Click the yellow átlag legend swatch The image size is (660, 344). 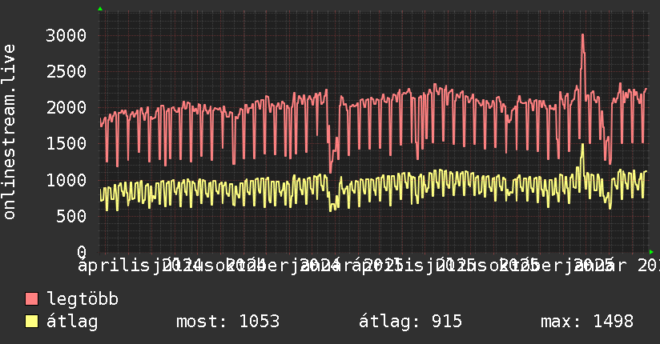(31, 322)
